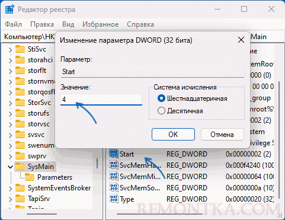Select the StiSvc folder icon
The height and width of the screenshot is (220, 285).
pyautogui.click(x=20, y=49)
